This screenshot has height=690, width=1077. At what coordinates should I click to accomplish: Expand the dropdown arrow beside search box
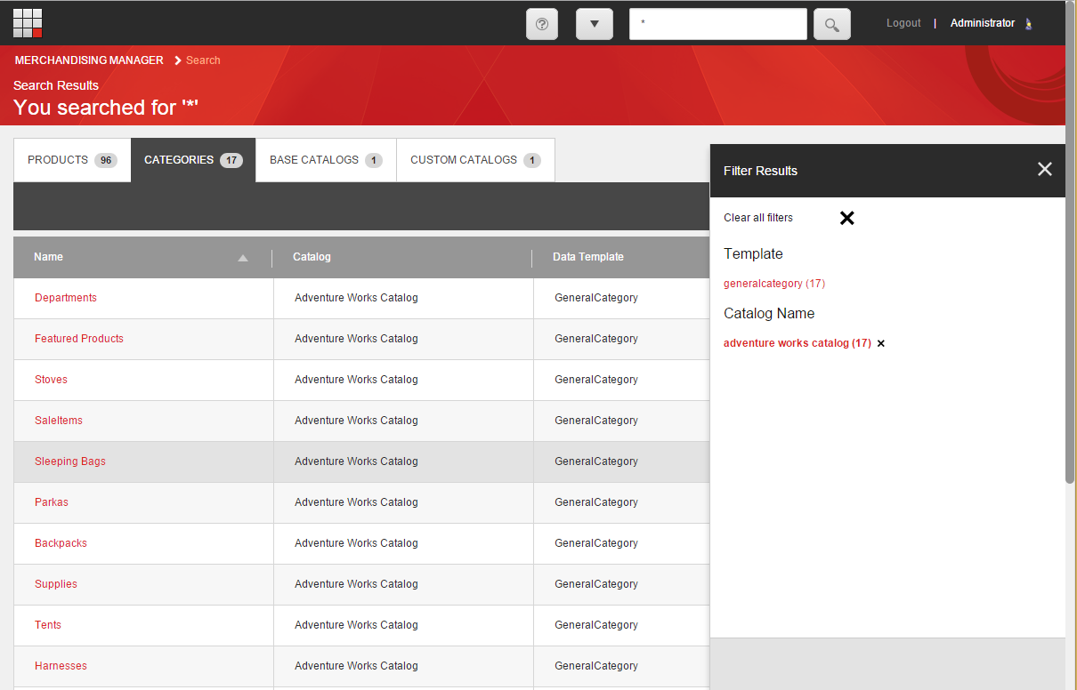[x=595, y=24]
